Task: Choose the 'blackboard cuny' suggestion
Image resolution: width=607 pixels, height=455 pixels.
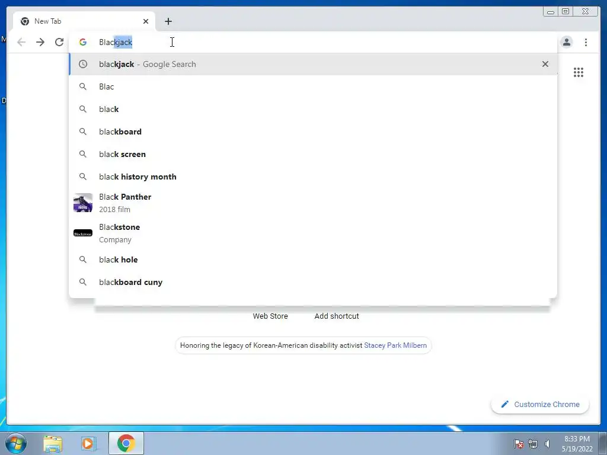Action: [x=313, y=282]
